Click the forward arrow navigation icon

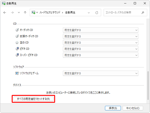pyautogui.click(x=12, y=13)
